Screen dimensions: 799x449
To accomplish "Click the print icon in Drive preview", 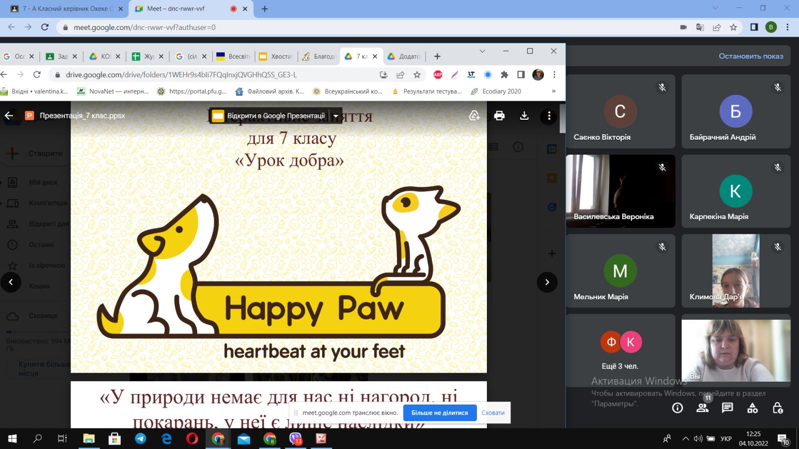I will [499, 116].
